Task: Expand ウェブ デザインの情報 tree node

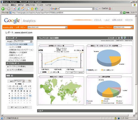Action: coord(9,60)
